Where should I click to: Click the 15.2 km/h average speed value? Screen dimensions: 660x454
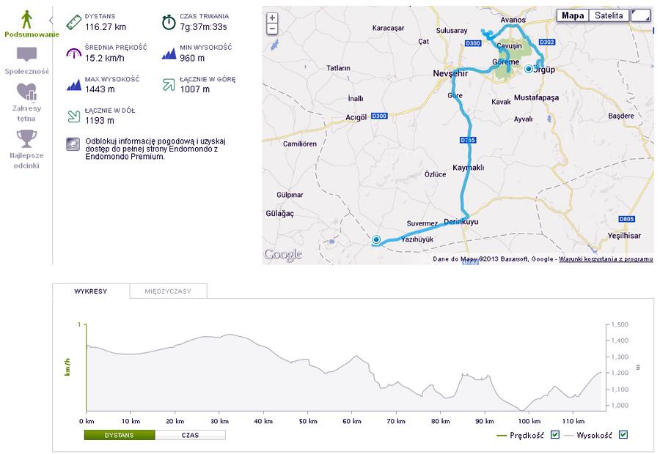(x=104, y=58)
